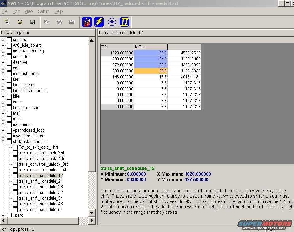This screenshot has height=232, width=294.
Task: Click the flame icon in toolbar
Action: point(87,22)
